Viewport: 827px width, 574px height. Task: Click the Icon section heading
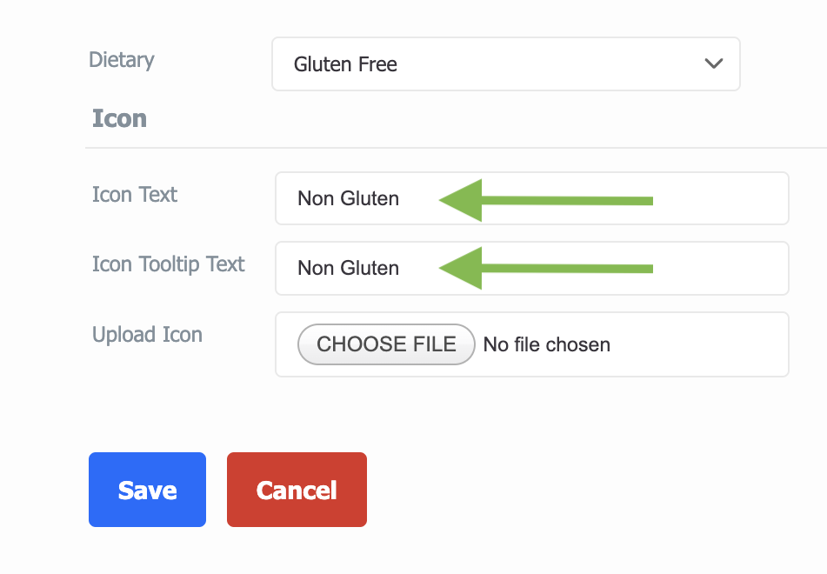click(x=120, y=118)
